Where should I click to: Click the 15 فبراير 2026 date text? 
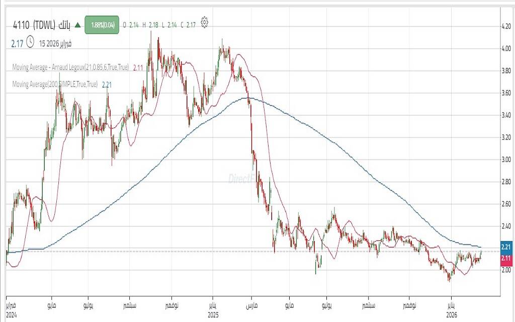tap(54, 44)
